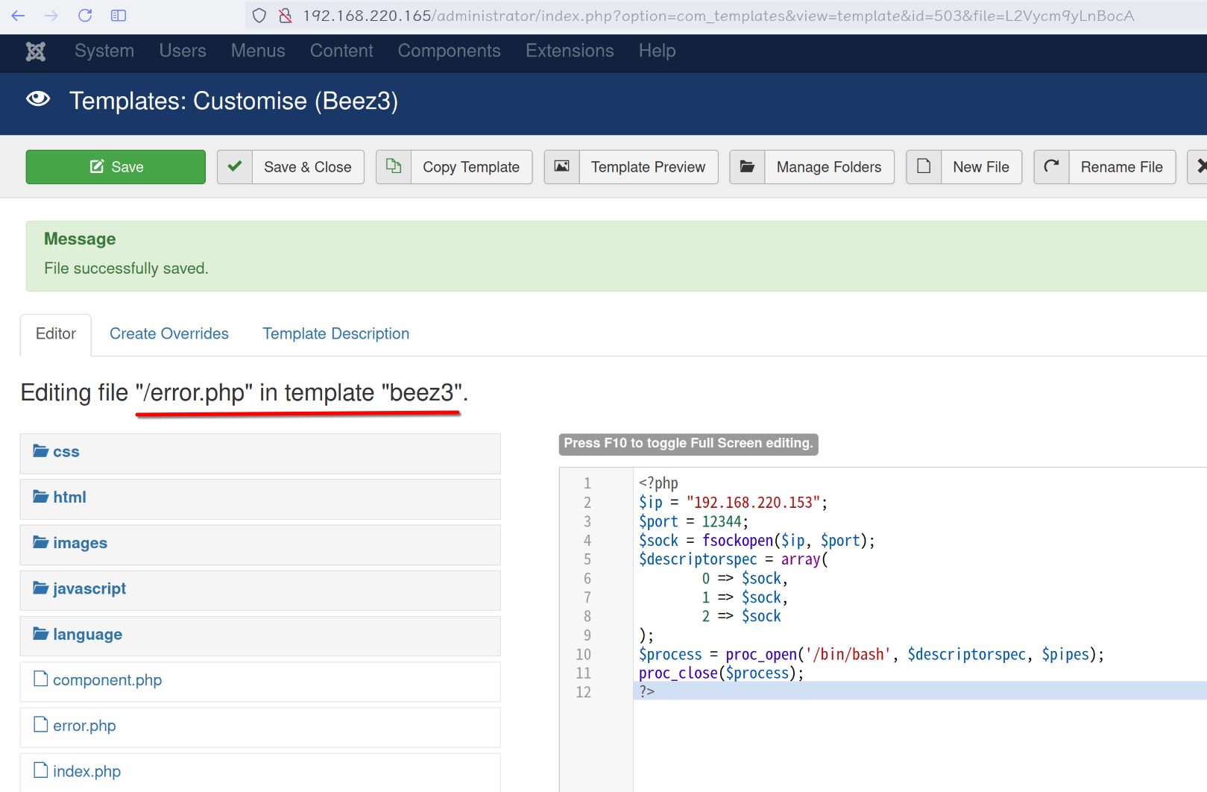
Task: Click the Save & Close checkmark icon
Action: click(x=235, y=166)
